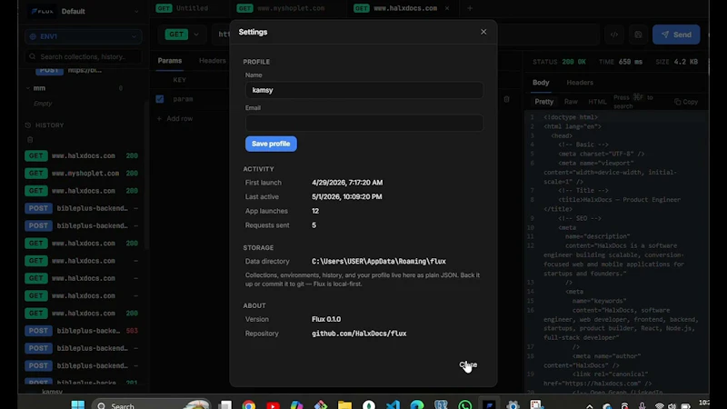
Task: Open the bibleplus POST entry with 503
Action: pos(82,331)
